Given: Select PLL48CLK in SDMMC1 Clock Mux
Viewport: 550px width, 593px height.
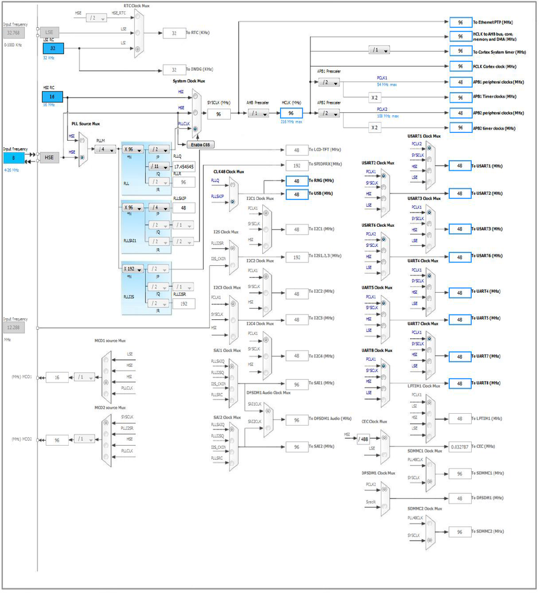Looking at the screenshot, I should pyautogui.click(x=430, y=465).
